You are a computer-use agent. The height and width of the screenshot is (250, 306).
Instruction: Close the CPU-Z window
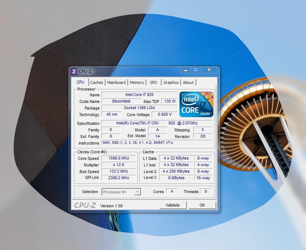pyautogui.click(x=209, y=70)
